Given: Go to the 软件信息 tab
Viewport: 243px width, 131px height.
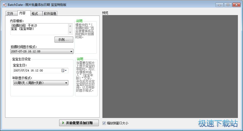Looking at the screenshot, I should [50, 14].
